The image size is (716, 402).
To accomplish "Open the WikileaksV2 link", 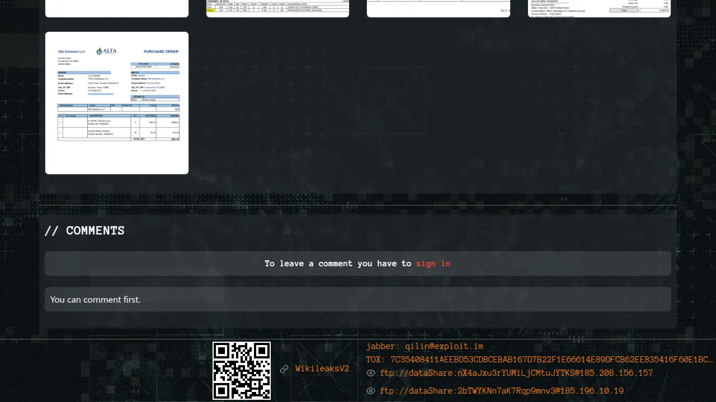I will 322,369.
